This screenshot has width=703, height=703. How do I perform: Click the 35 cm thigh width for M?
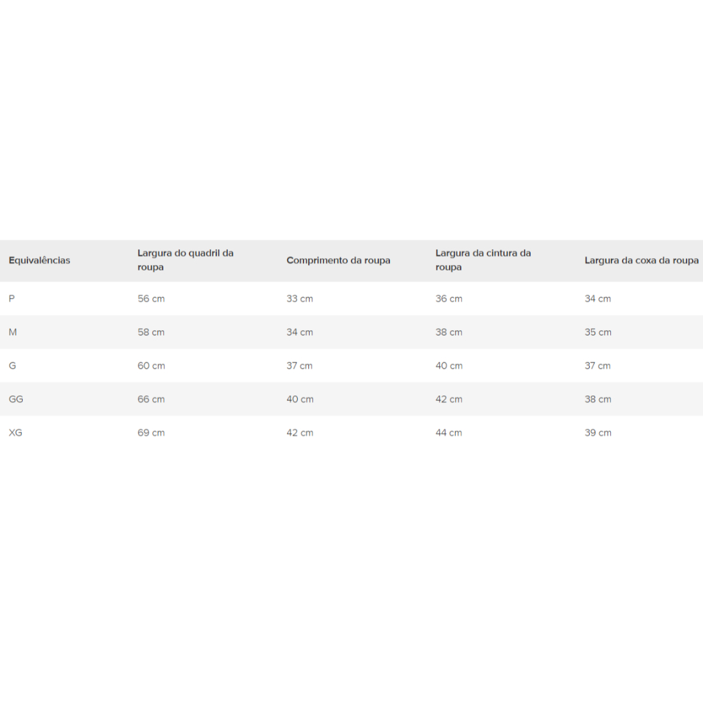pyautogui.click(x=598, y=332)
